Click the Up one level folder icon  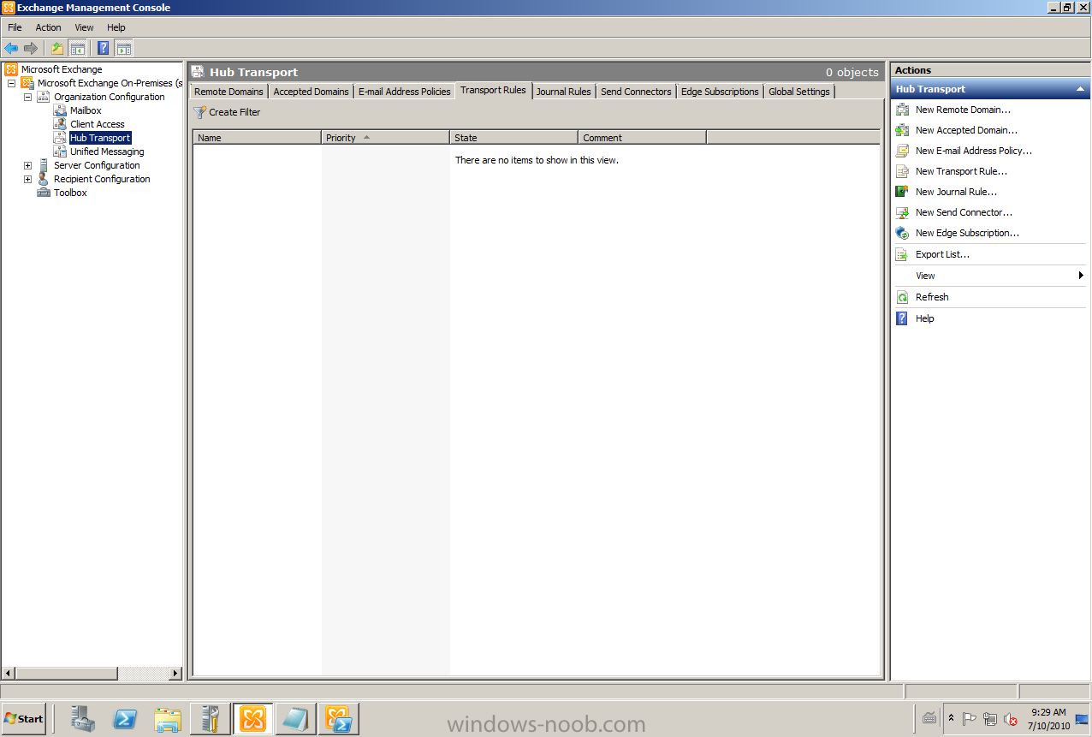57,48
